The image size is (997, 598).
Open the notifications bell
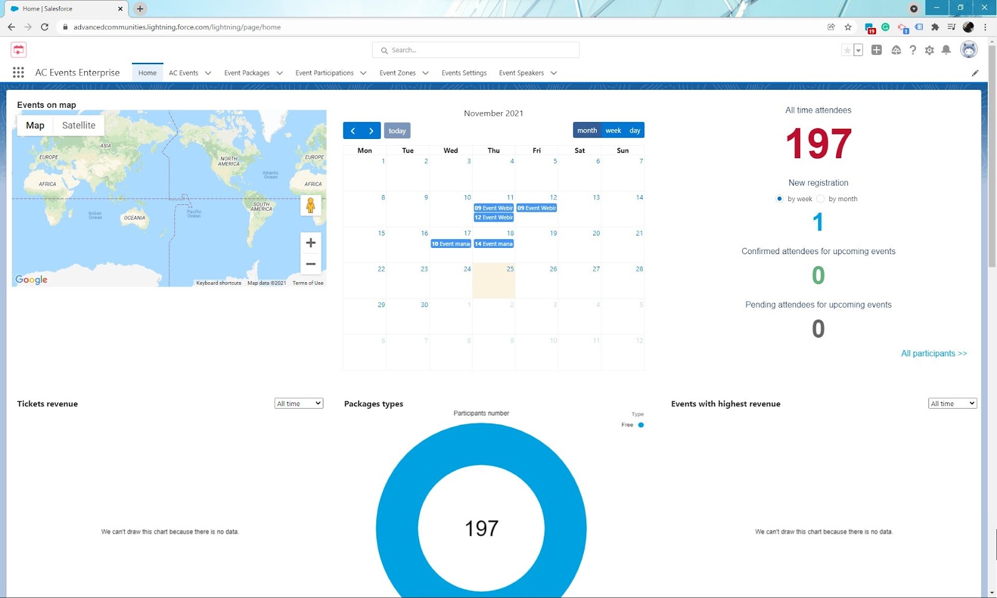click(946, 50)
